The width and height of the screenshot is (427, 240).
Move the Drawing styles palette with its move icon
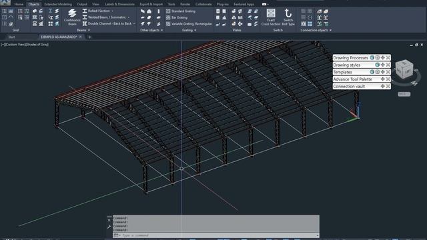tap(382, 65)
